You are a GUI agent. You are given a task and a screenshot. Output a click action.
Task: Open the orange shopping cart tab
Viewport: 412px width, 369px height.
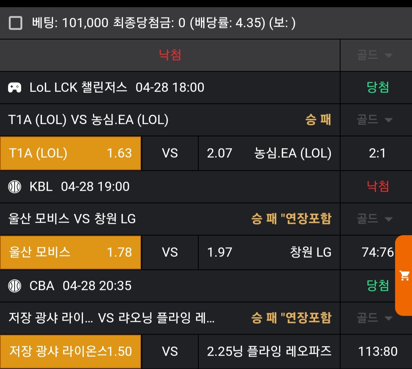coord(404,275)
